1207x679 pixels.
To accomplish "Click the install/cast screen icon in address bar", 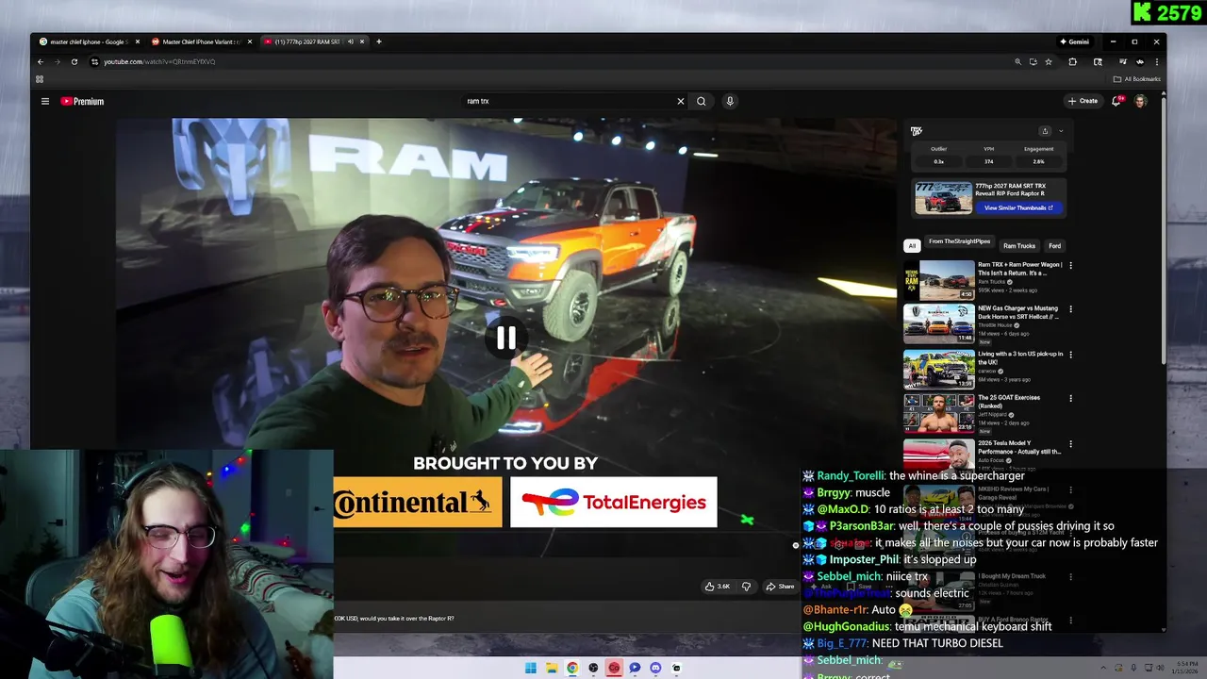I will coord(1033,62).
